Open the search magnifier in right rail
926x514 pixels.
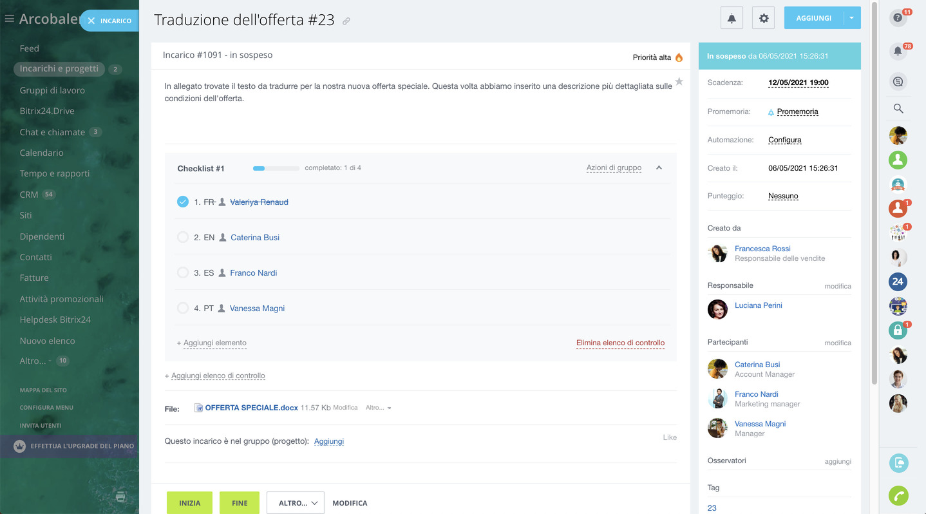pyautogui.click(x=898, y=108)
